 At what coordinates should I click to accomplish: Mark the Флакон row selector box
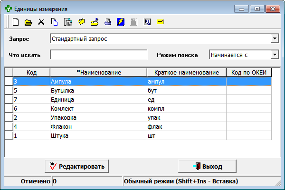[9, 126]
